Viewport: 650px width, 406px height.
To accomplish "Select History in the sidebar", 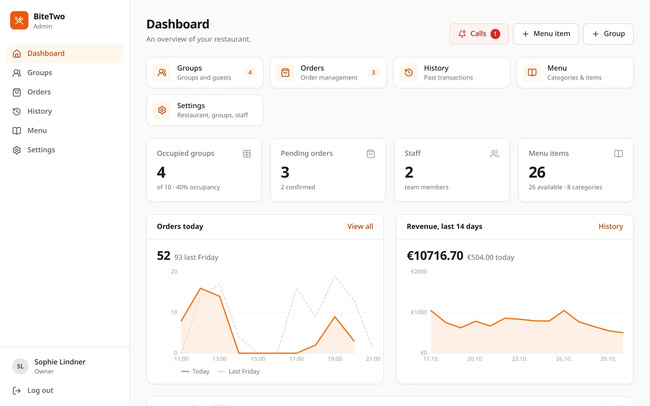I will (65, 111).
